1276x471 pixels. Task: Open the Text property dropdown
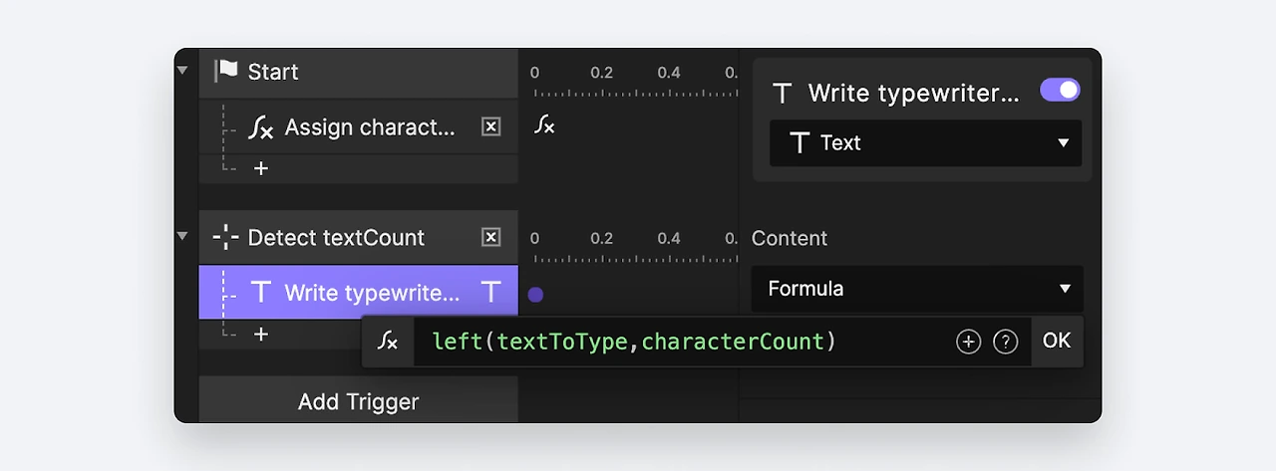pos(925,143)
